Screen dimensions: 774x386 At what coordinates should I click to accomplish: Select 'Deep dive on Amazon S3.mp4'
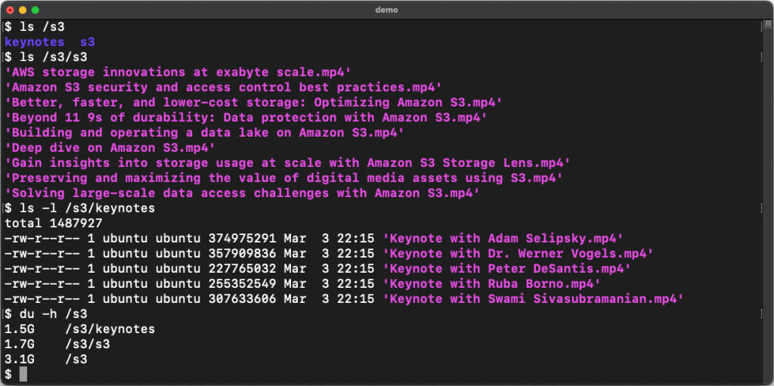pyautogui.click(x=110, y=147)
